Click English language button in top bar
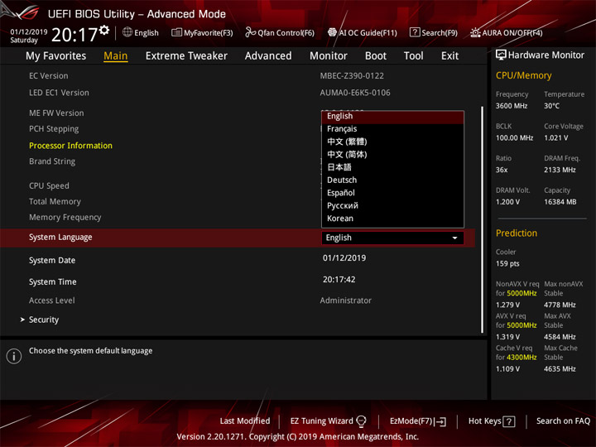596x447 pixels. click(x=141, y=32)
